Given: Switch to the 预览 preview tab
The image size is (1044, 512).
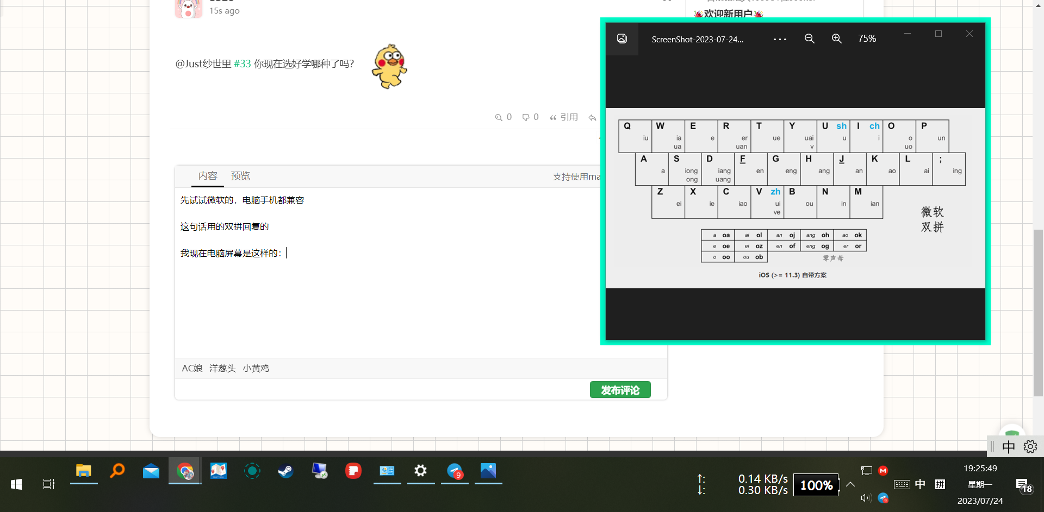Looking at the screenshot, I should click(240, 176).
